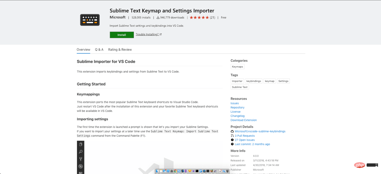
Task: Open the Rating & Review tab
Action: pos(120,50)
